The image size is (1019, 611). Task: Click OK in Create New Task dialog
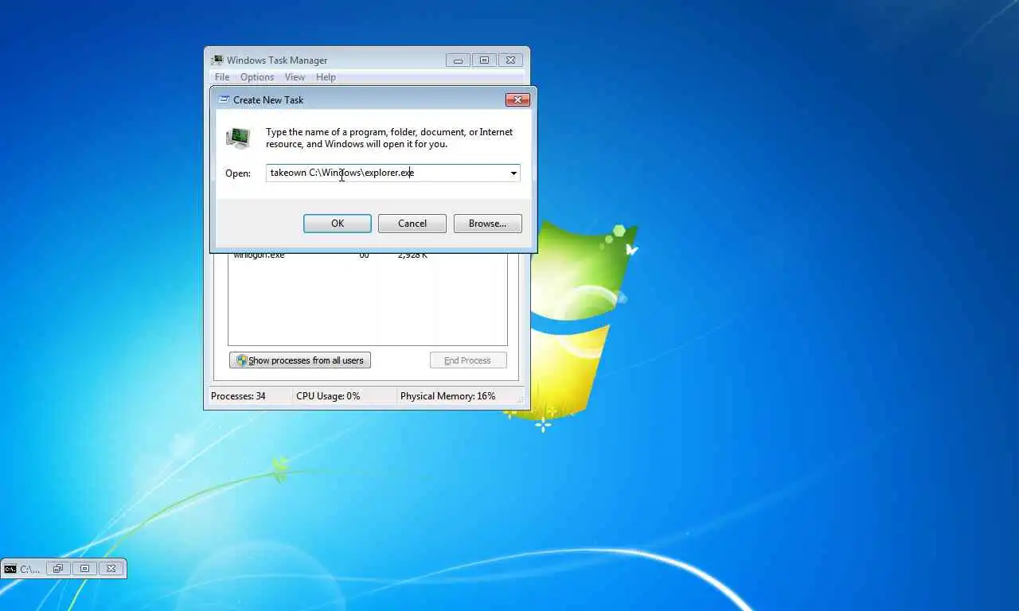click(x=338, y=224)
